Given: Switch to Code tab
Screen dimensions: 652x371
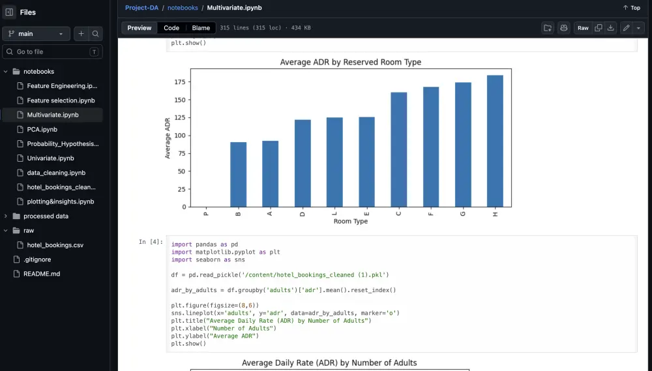Looking at the screenshot, I should pyautogui.click(x=171, y=28).
